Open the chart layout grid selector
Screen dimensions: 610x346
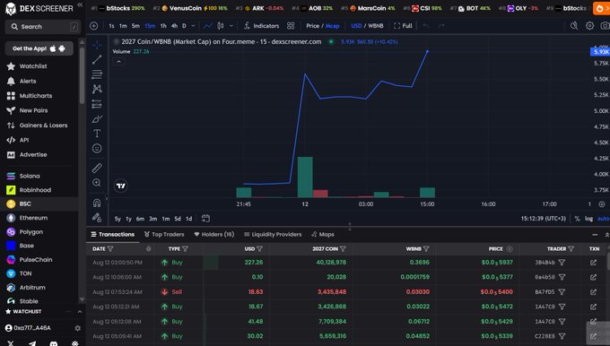coord(291,26)
